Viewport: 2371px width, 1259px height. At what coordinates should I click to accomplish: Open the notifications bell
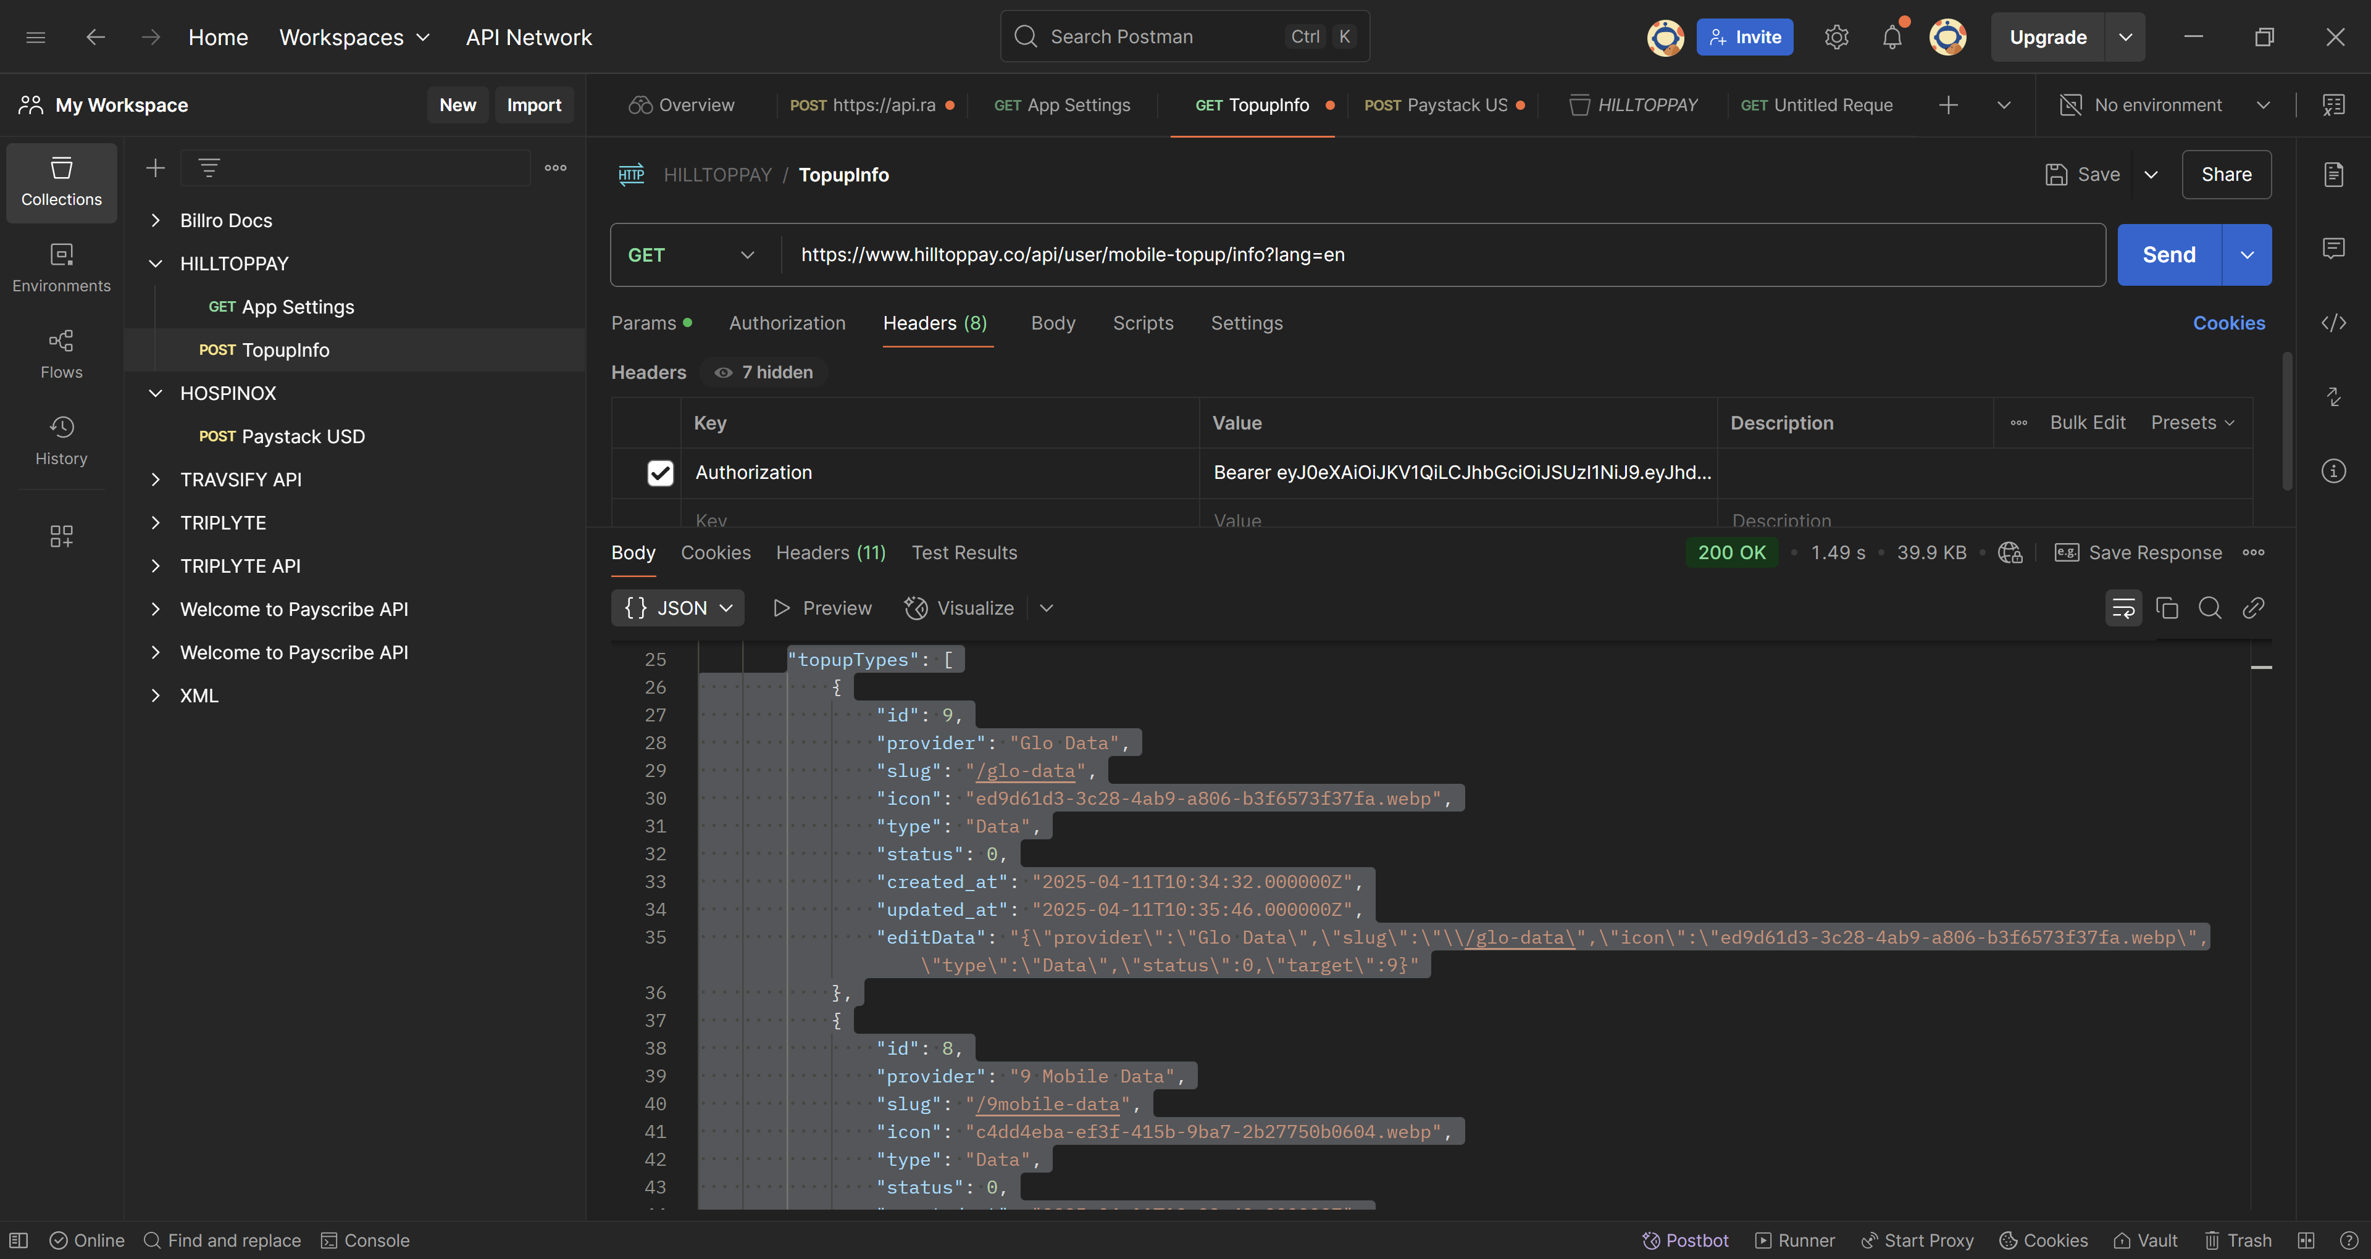pyautogui.click(x=1891, y=38)
